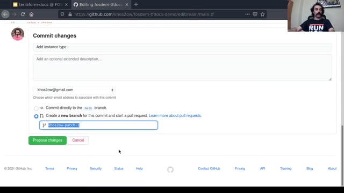Save page with Pocket icon

(x=255, y=14)
